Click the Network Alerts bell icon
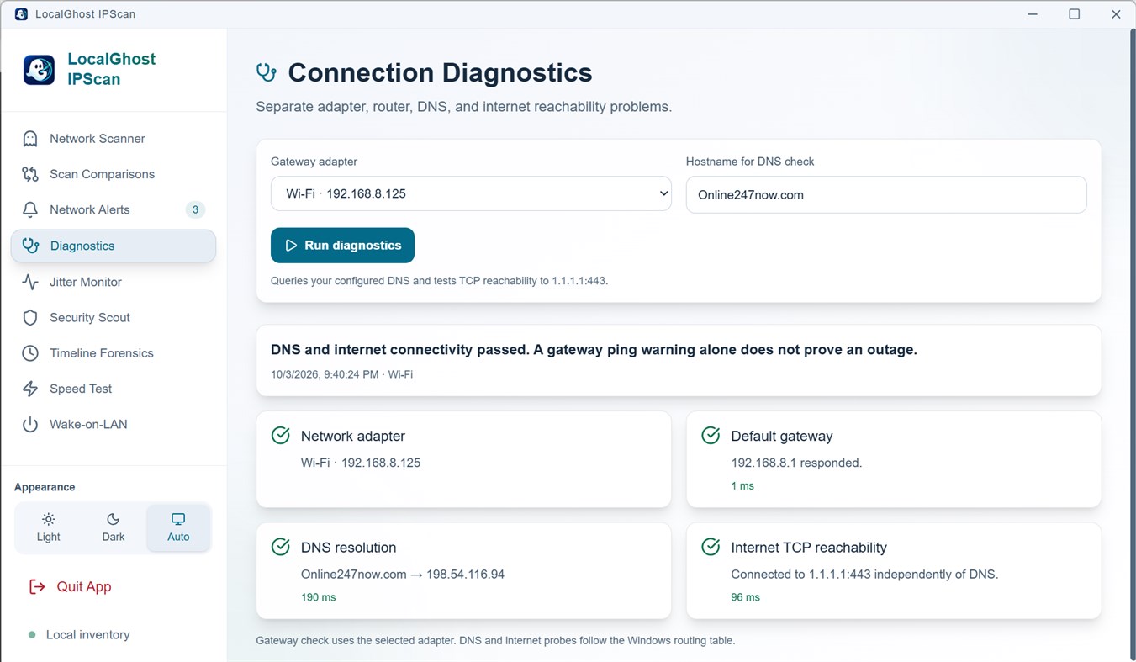The image size is (1136, 662). pyautogui.click(x=30, y=209)
